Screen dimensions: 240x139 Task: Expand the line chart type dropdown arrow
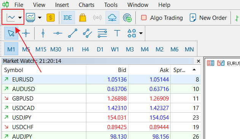20,18
